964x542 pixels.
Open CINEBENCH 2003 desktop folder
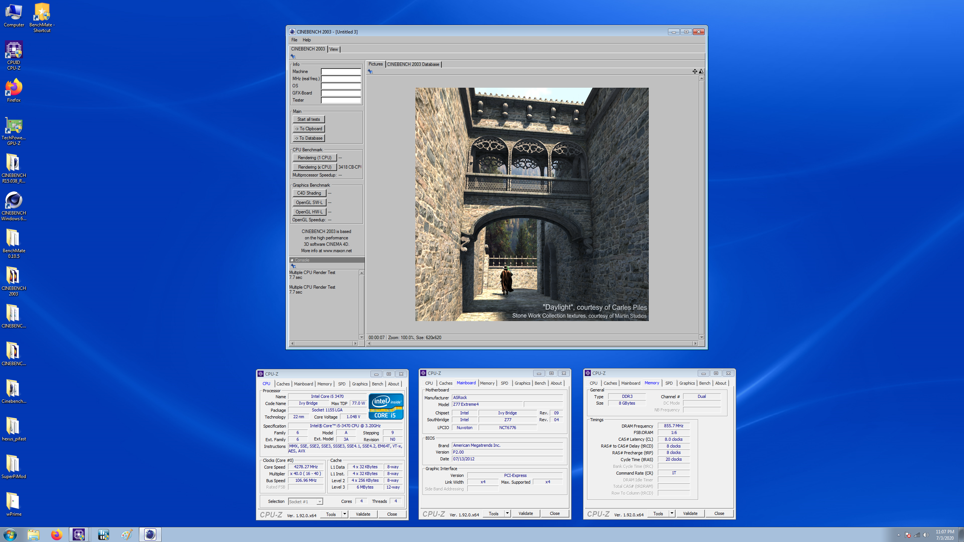[x=14, y=281]
